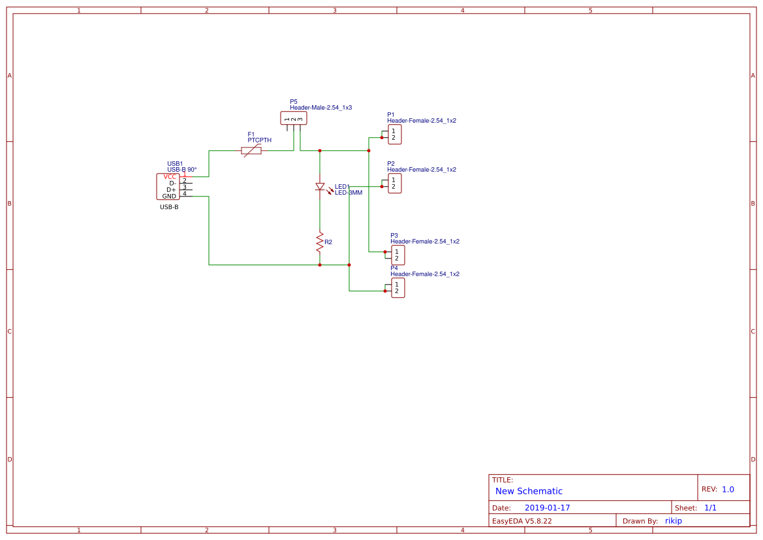Viewport: 763px width, 540px height.
Task: Click the green wire between F1 and P5
Action: point(277,150)
